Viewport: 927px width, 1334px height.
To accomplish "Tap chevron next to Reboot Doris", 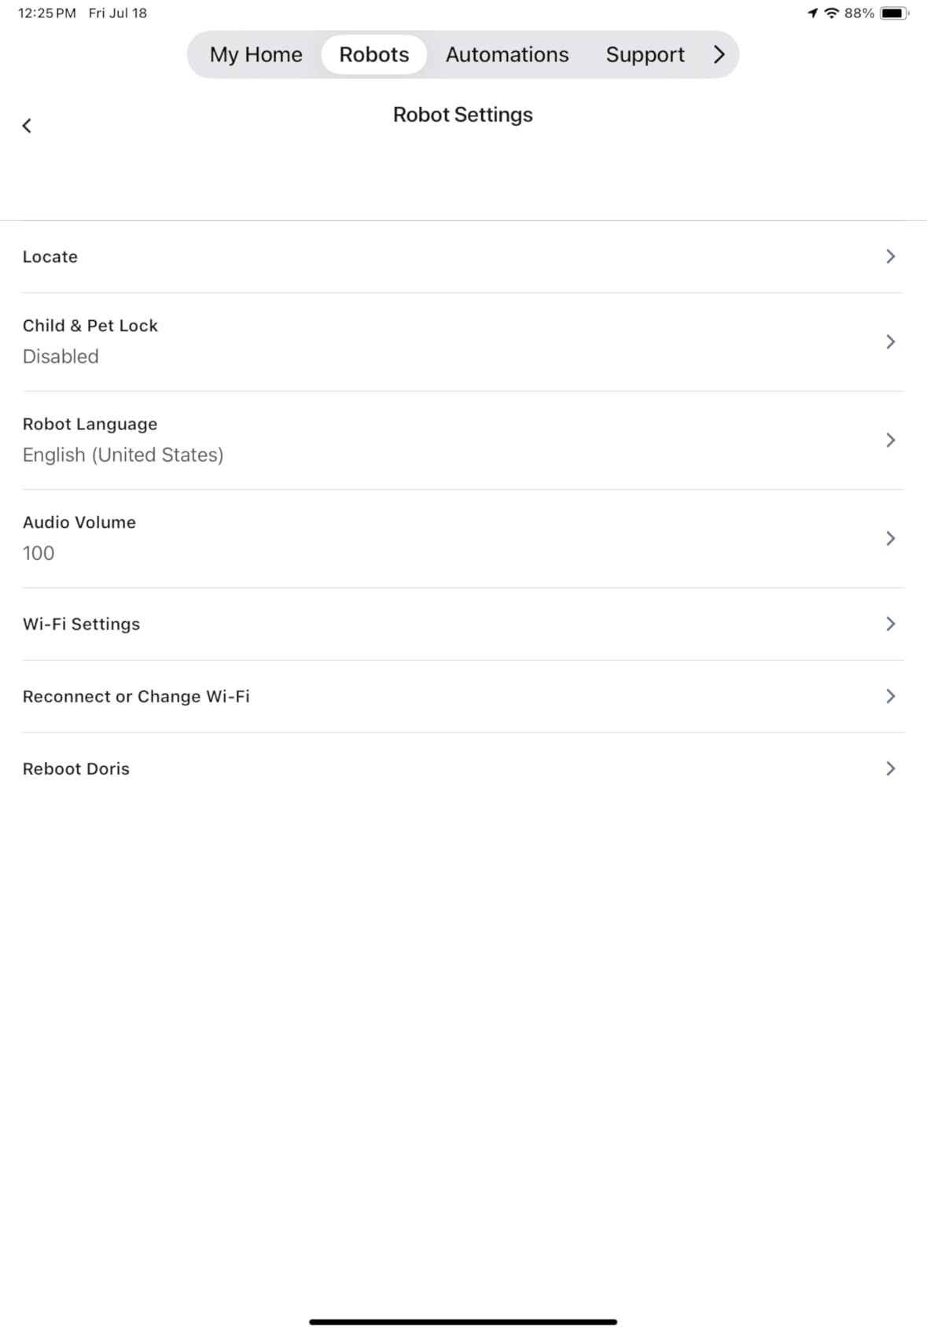I will [x=890, y=768].
